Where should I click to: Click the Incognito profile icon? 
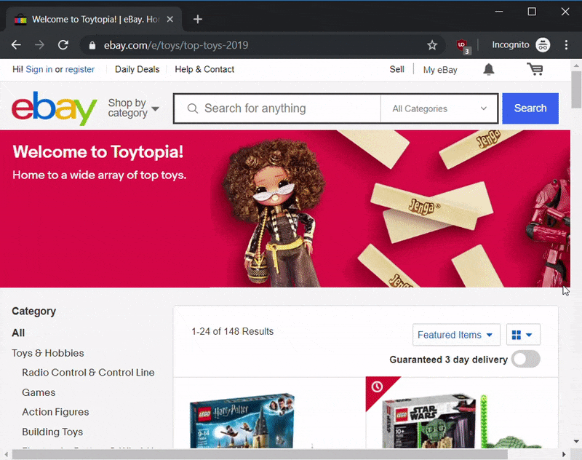tap(543, 45)
